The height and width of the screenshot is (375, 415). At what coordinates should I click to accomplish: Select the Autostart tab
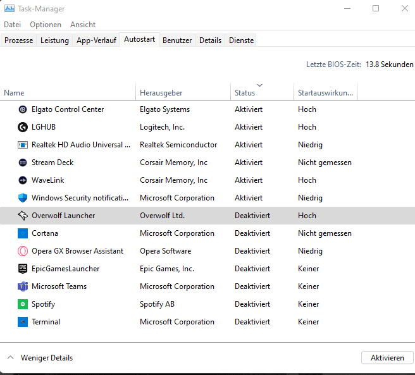pos(139,39)
